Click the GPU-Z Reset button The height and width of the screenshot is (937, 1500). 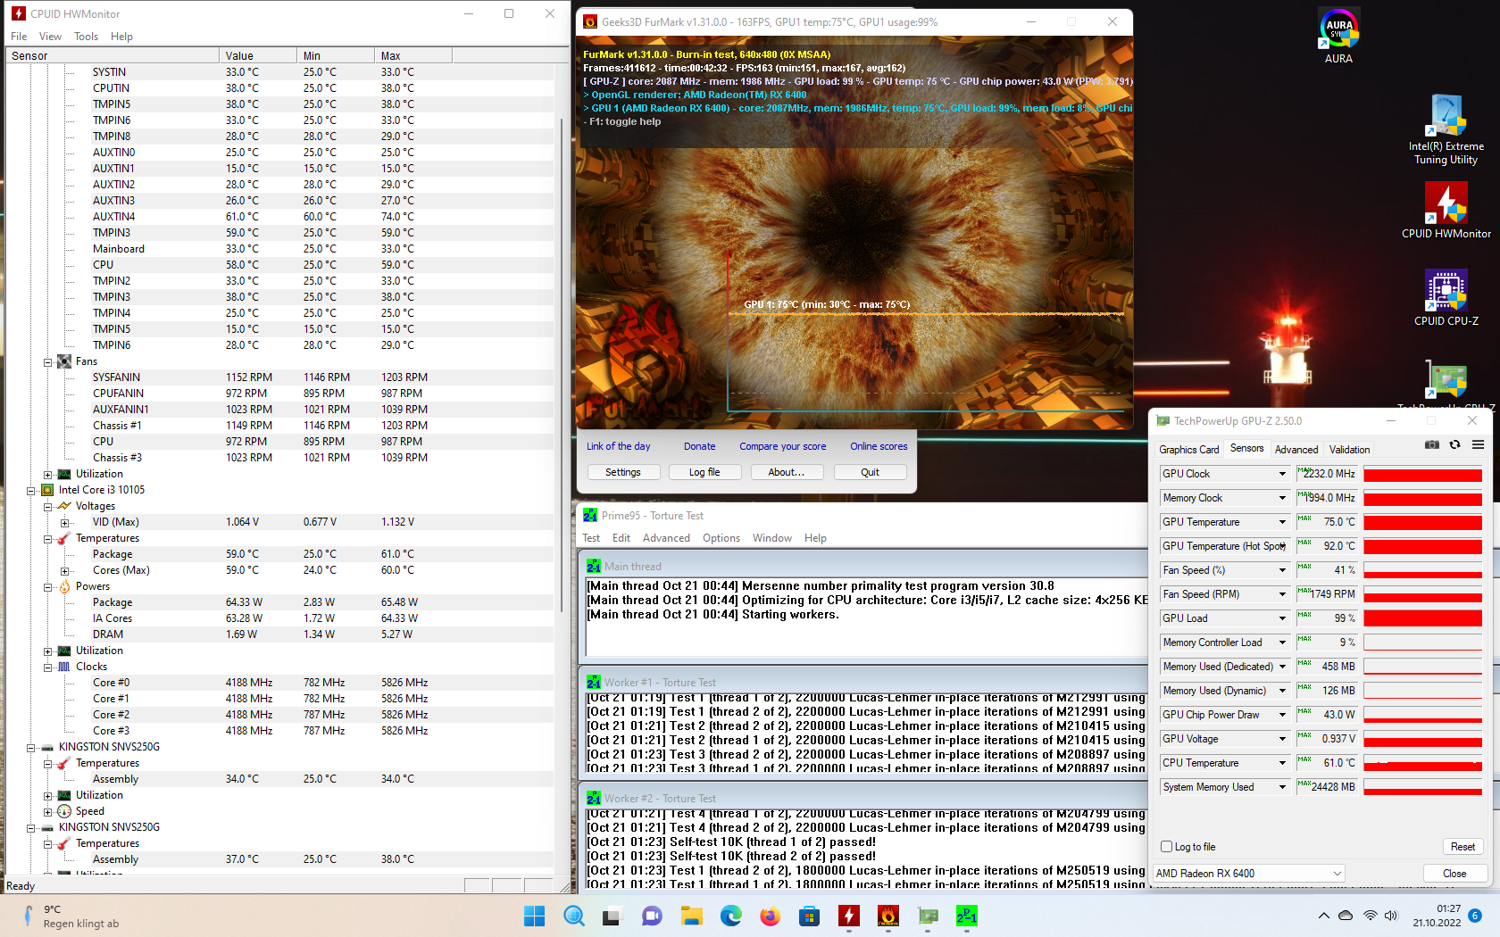(x=1462, y=847)
